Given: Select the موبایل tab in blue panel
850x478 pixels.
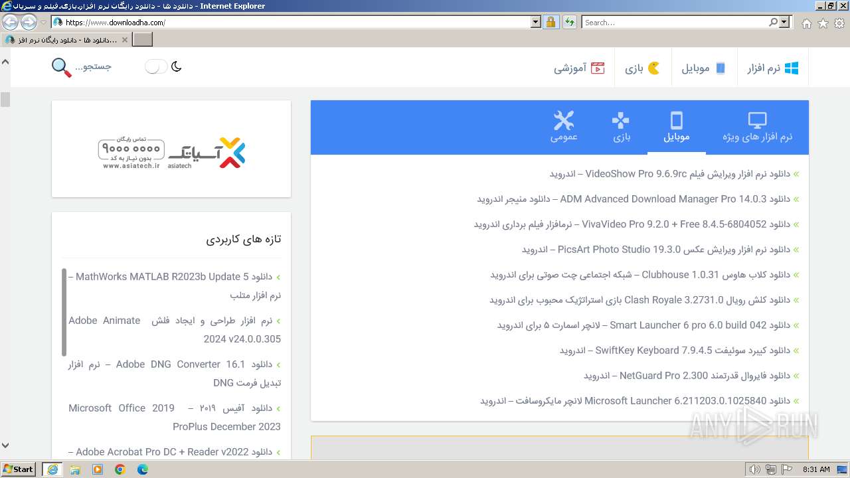Looking at the screenshot, I should click(677, 127).
